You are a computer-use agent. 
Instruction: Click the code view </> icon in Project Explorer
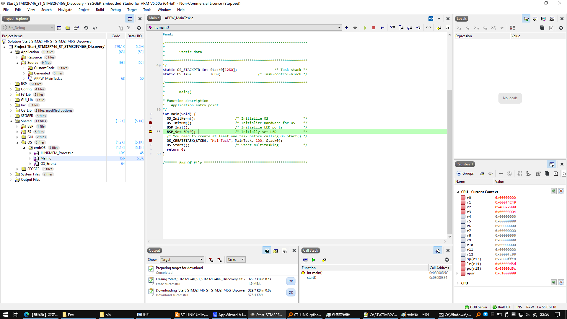click(x=95, y=28)
